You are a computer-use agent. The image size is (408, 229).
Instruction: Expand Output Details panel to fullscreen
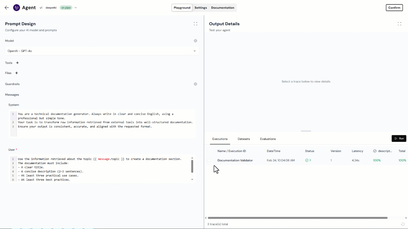tap(399, 24)
